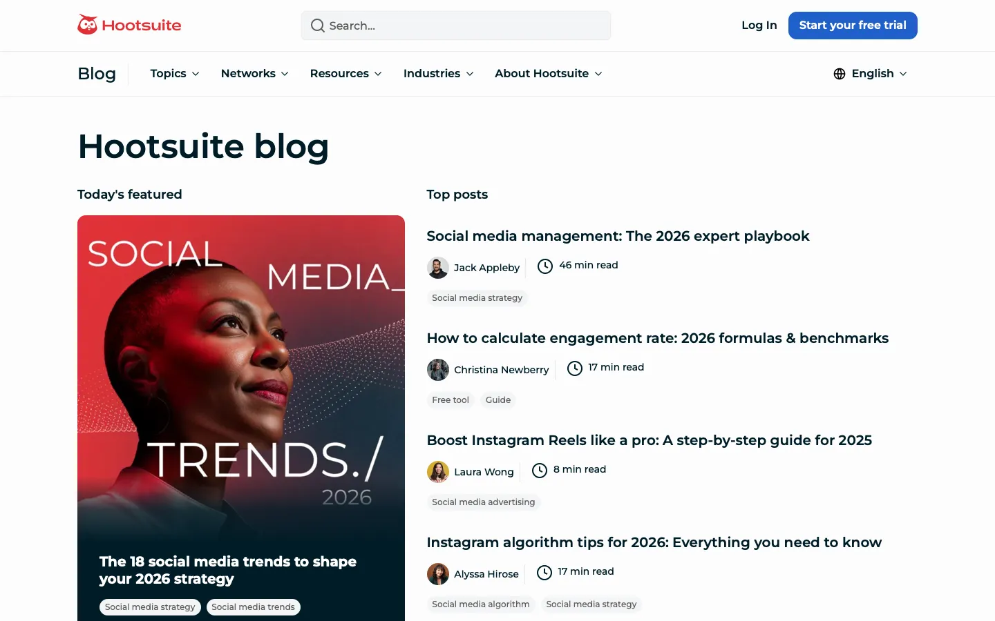
Task: Click author name Laura Wong
Action: 484,472
